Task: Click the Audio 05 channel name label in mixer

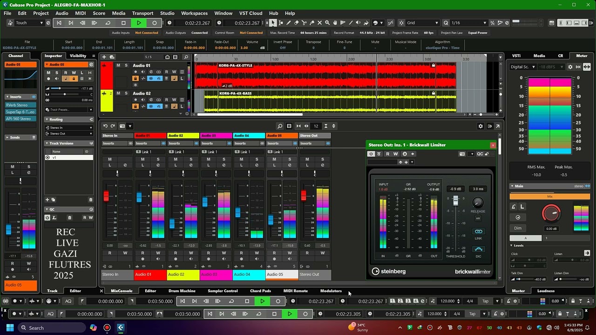Action: tap(282, 275)
